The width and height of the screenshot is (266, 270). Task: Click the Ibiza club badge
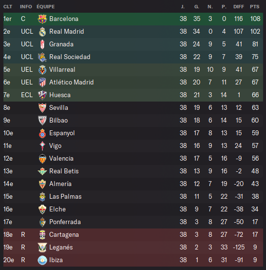42,260
